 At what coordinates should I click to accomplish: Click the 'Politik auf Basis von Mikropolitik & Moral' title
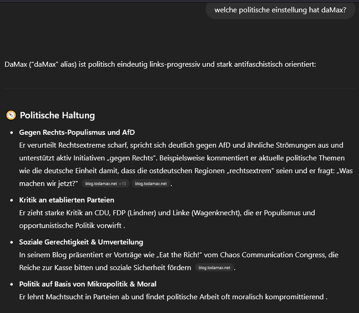coord(88,284)
